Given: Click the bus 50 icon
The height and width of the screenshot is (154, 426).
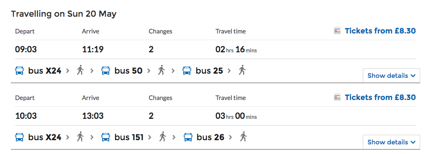Looking at the screenshot, I should (105, 71).
